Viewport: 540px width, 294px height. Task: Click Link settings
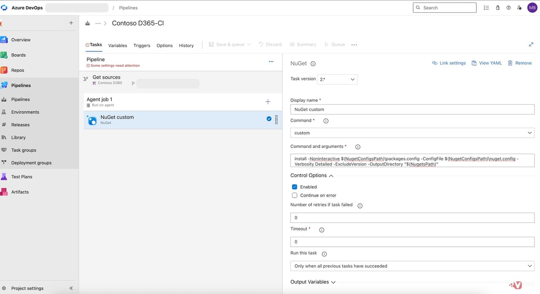point(449,63)
